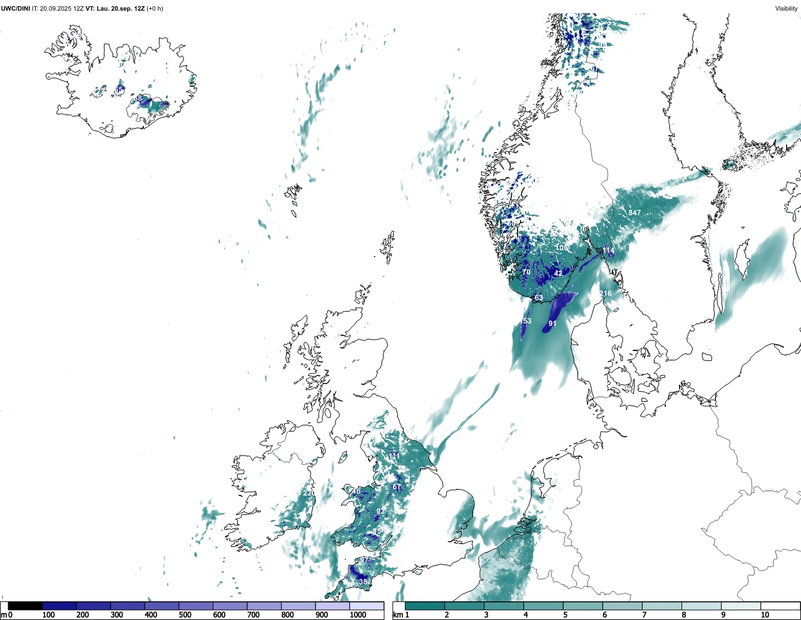Viewport: 801px width, 620px height.
Task: Click the (+0 h) forecast offset text
Action: click(x=155, y=8)
